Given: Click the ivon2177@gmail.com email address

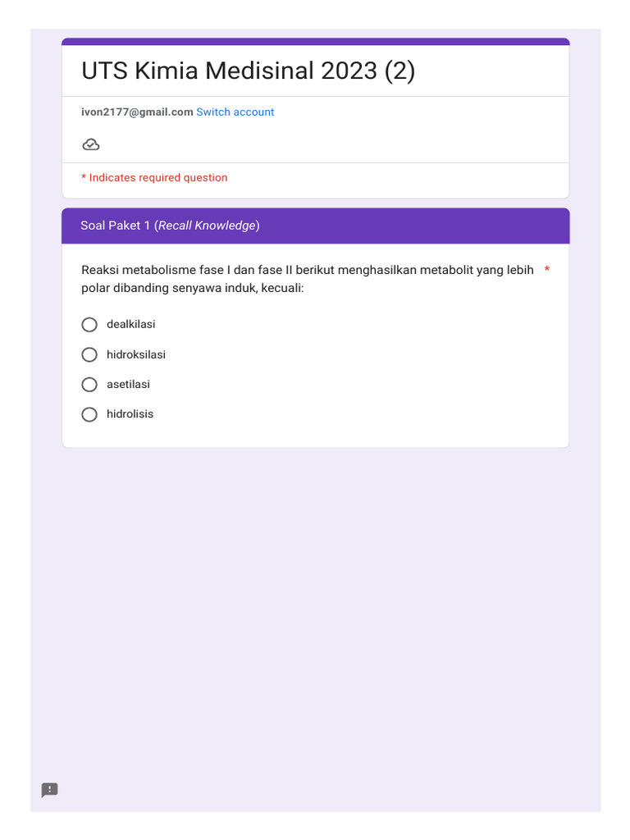Looking at the screenshot, I should 137,112.
